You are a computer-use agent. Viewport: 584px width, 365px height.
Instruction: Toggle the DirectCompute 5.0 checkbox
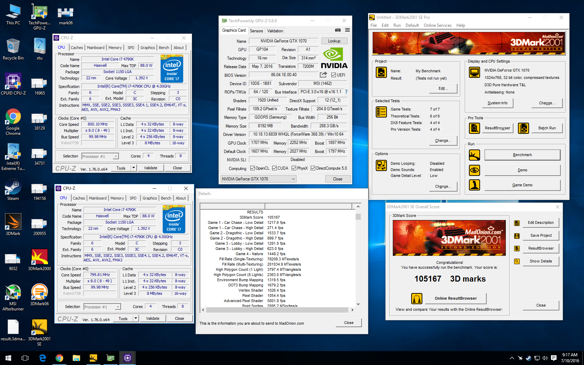[x=313, y=168]
